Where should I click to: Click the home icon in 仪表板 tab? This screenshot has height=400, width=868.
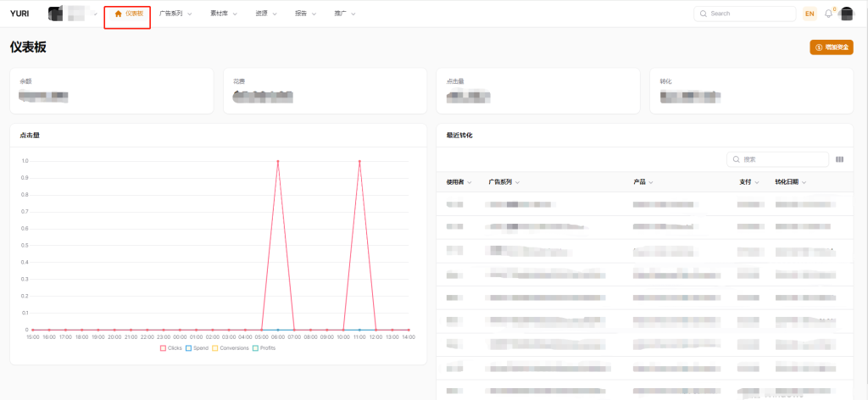(119, 14)
